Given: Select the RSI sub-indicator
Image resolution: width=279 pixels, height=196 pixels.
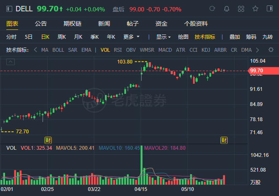Looking at the screenshot, I should (x=118, y=50).
